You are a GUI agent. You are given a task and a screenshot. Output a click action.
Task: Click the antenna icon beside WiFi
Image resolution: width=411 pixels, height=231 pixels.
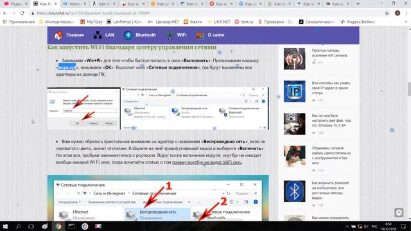coord(170,35)
